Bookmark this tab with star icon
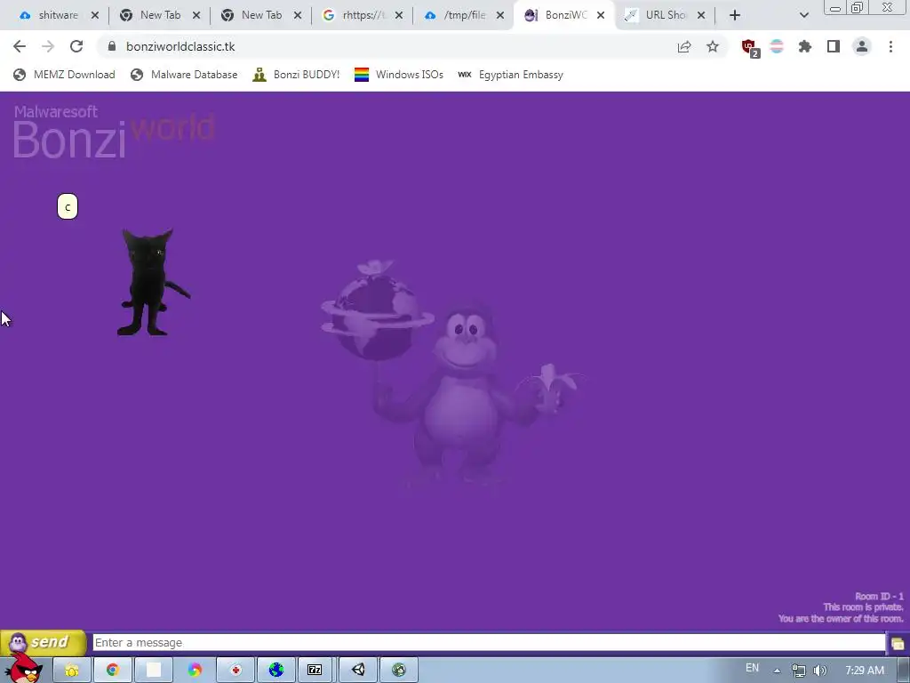The height and width of the screenshot is (683, 910). [713, 46]
